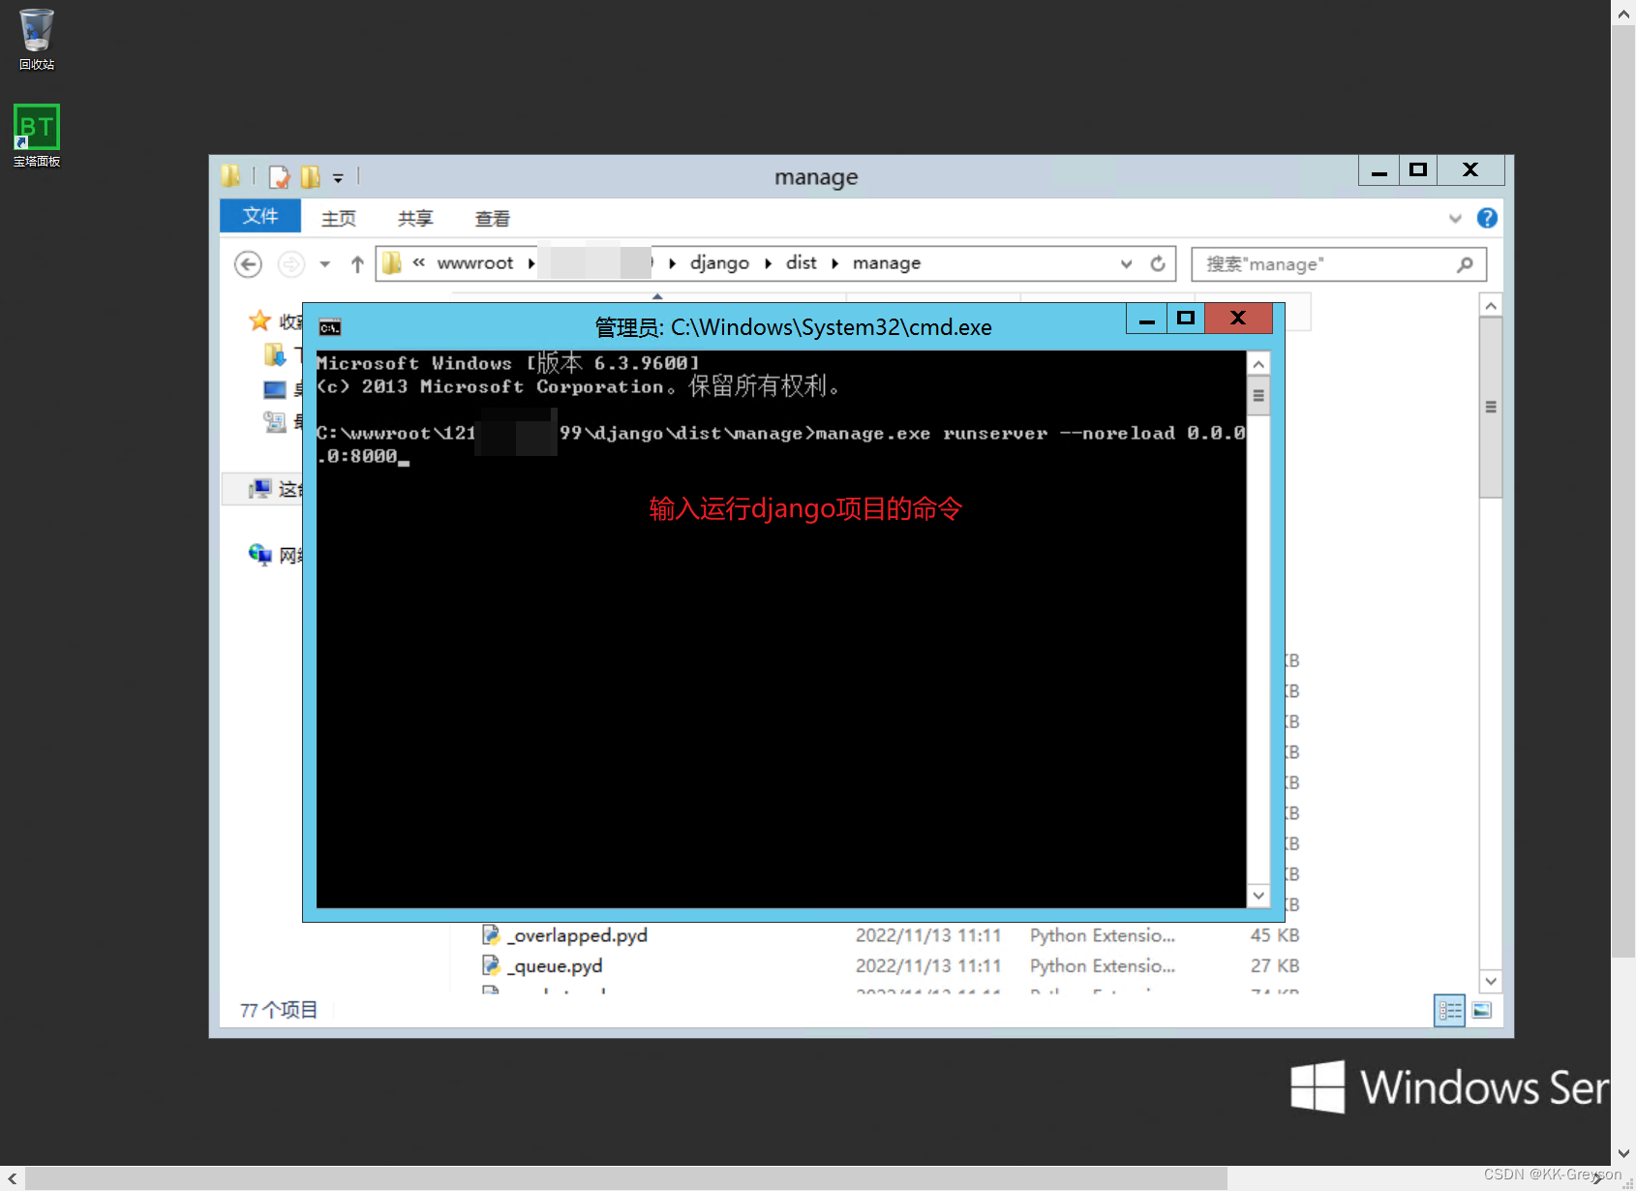Expand the ribbon with the chevron
The width and height of the screenshot is (1636, 1191).
1455,218
